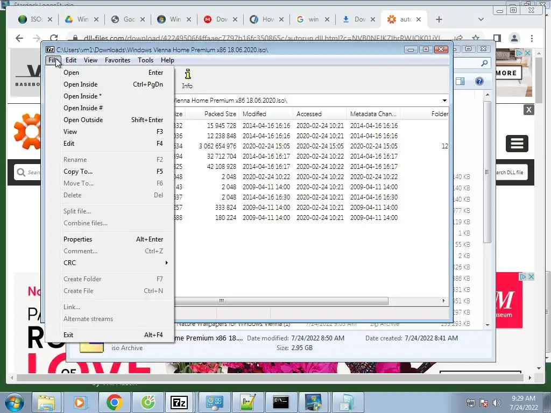Click the Action Center flag tray icon

(484, 403)
